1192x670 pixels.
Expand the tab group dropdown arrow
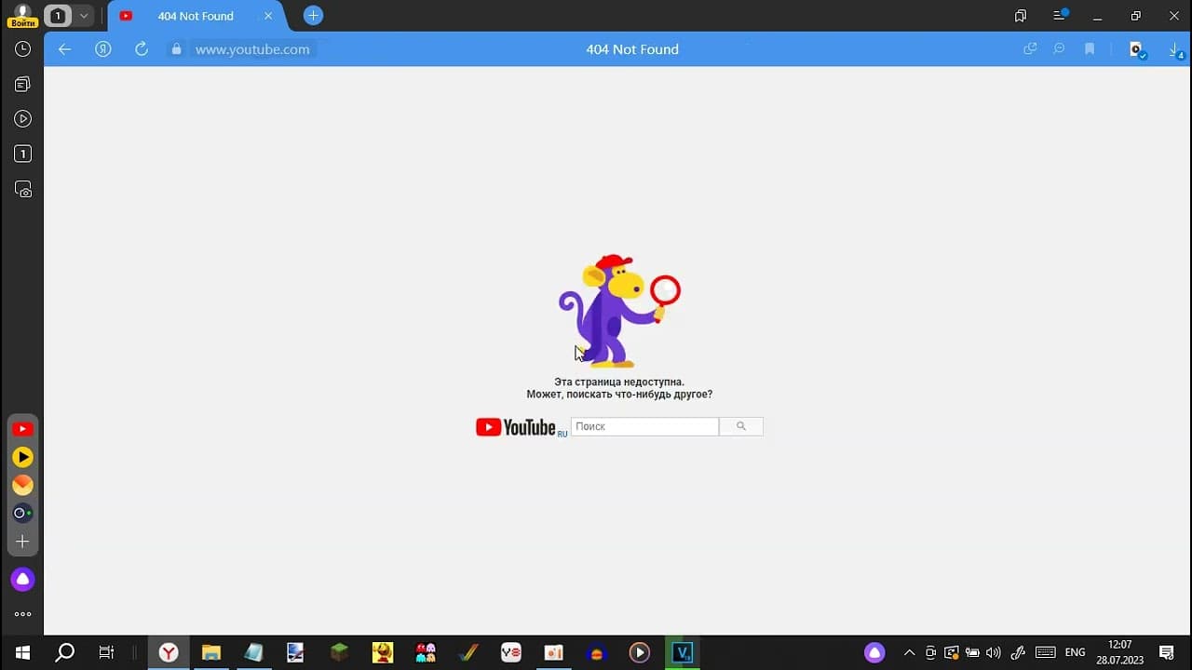point(84,16)
